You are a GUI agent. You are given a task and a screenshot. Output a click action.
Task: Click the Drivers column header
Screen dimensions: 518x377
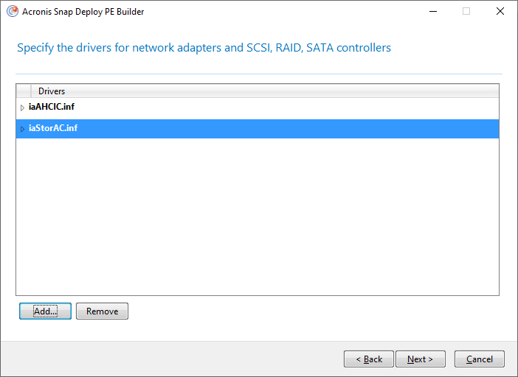[52, 91]
